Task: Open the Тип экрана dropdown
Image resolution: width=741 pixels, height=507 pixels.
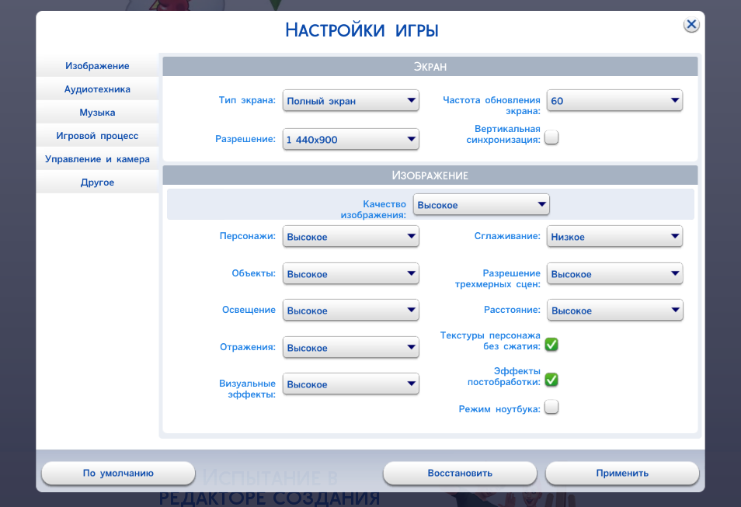Action: tap(350, 101)
